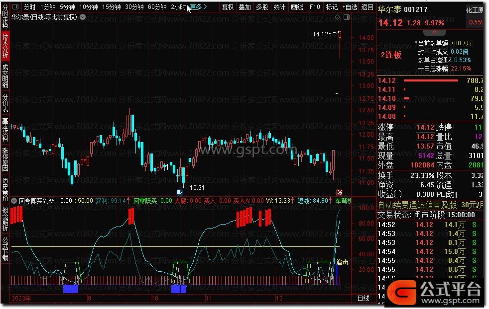Add stock to watchlist with +自选
This screenshot has height=309, width=489.
[350, 7]
